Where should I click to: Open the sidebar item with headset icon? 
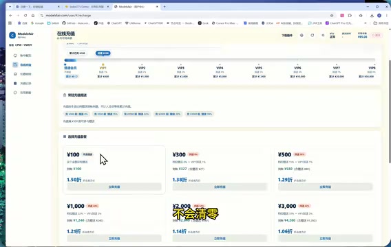coord(23,74)
